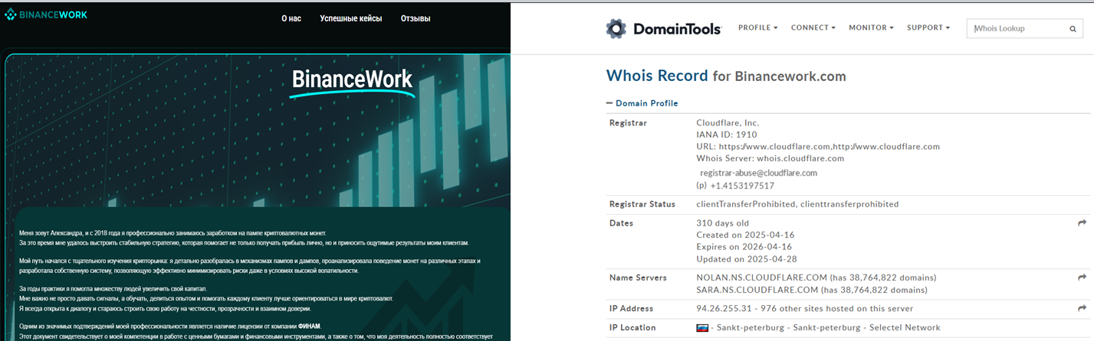1094x341 pixels.
Task: Click the arrow icon in IP Address row
Action: [1082, 309]
